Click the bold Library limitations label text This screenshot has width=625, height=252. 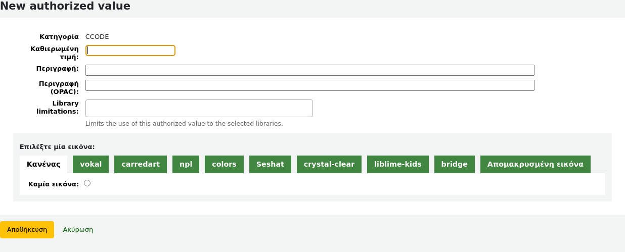tap(58, 107)
